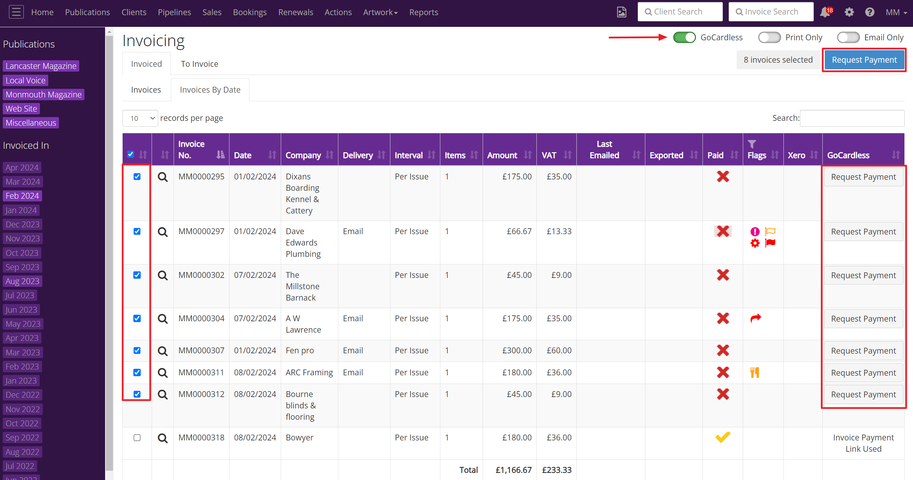
Task: Request Payment for invoice MM0000295
Action: (x=863, y=177)
